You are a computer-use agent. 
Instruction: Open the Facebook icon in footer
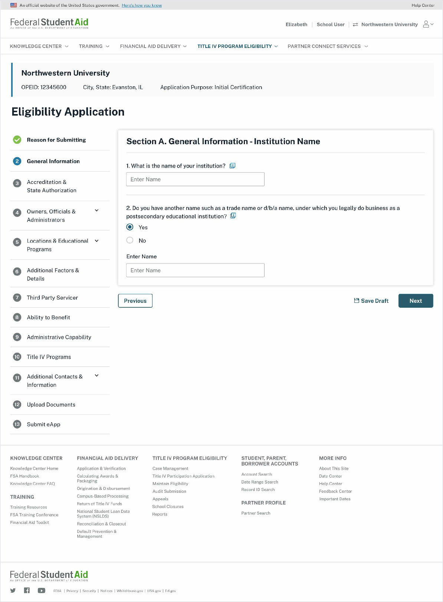coord(27,590)
